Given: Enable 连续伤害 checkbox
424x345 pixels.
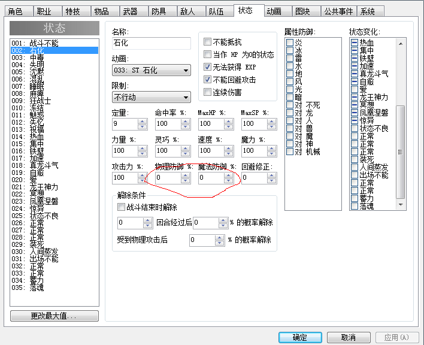Looking at the screenshot, I should [x=207, y=92].
